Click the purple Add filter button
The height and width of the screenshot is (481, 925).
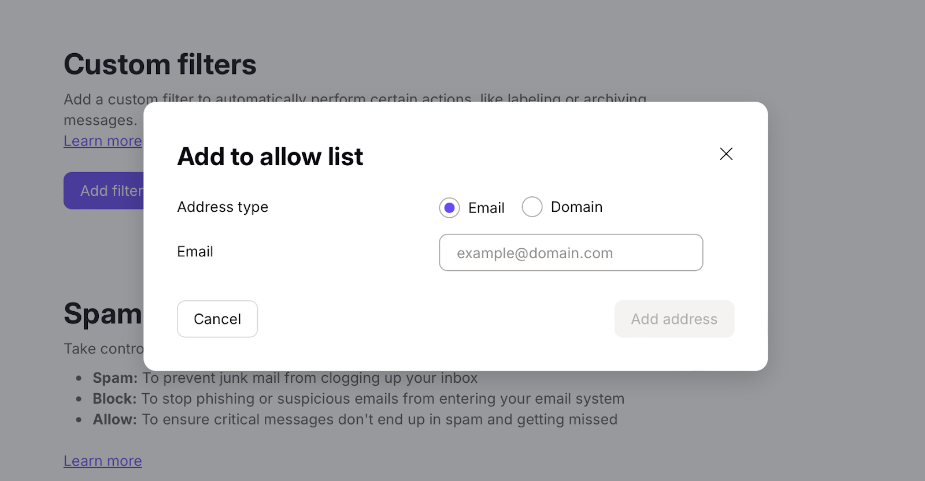(104, 191)
